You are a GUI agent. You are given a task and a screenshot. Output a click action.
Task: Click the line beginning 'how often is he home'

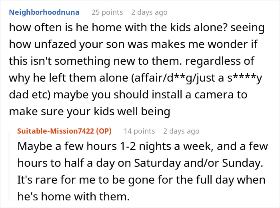(x=137, y=28)
